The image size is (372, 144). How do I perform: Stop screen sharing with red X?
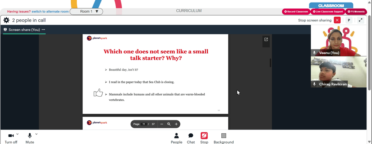click(337, 20)
